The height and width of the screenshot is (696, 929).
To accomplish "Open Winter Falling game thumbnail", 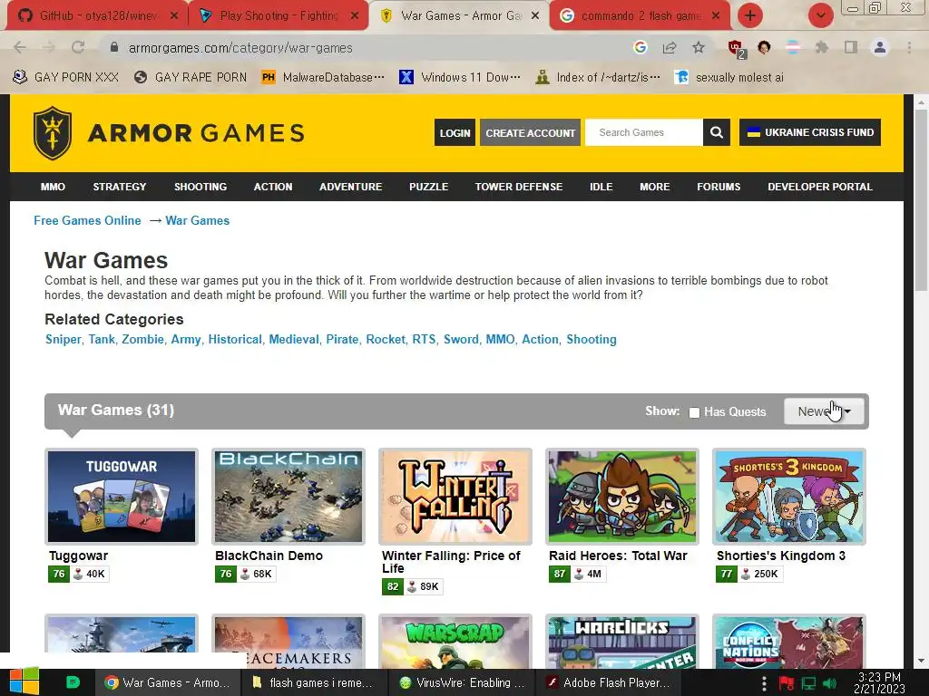I will click(455, 496).
